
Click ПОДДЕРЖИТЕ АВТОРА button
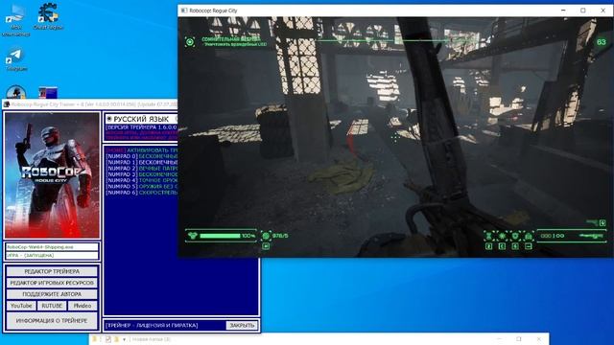52,294
